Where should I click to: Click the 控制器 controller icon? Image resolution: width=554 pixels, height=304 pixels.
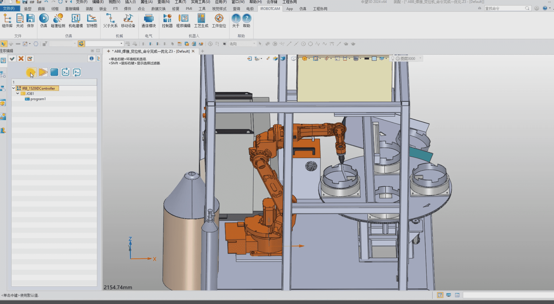pos(167,21)
